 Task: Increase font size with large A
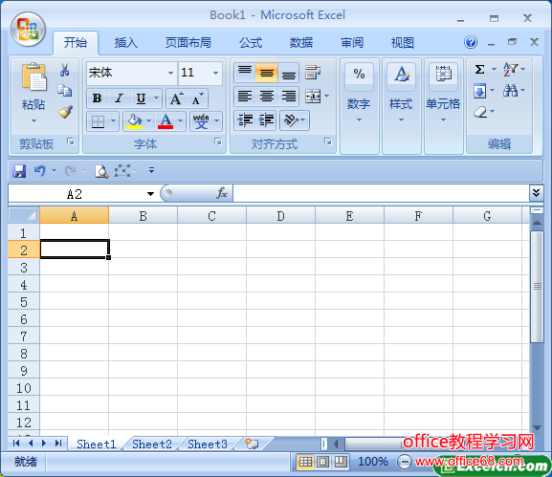177,98
